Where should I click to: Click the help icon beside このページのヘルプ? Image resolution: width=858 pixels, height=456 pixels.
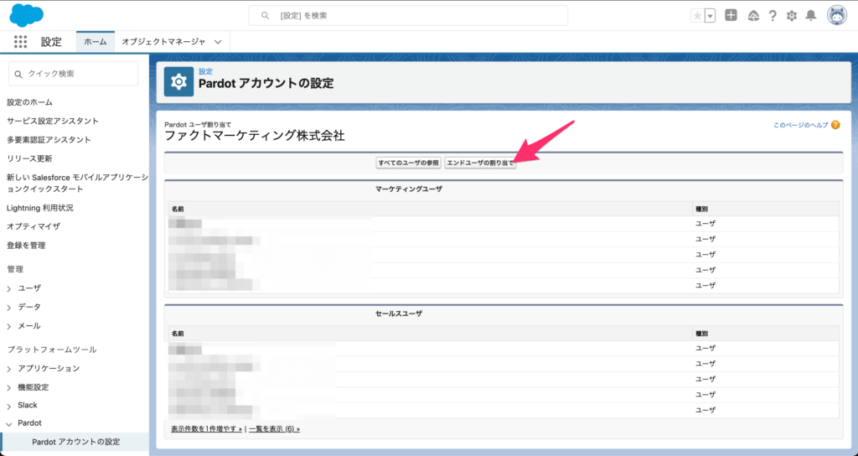(x=835, y=125)
